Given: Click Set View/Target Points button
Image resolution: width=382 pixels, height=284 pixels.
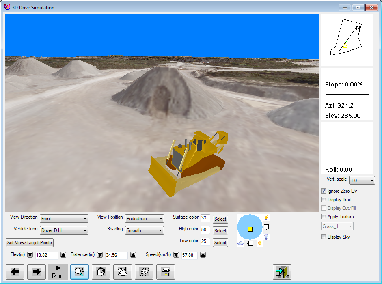Looking at the screenshot, I should (30, 243).
